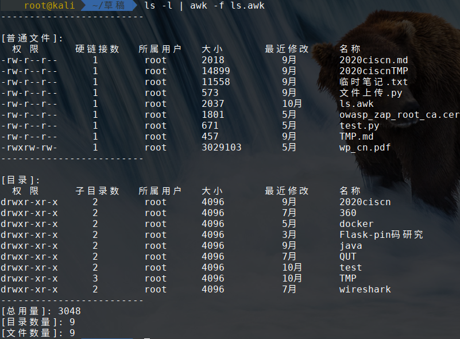Click the -rwxrw-rw- permission string
The image size is (460, 339).
29,148
